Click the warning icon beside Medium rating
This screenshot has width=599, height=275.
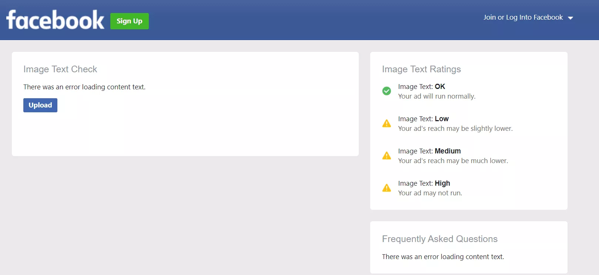(386, 156)
